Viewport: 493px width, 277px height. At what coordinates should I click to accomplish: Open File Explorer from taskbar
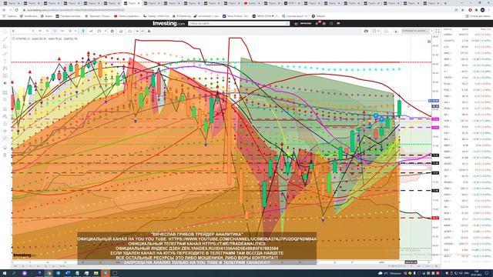coord(96,273)
